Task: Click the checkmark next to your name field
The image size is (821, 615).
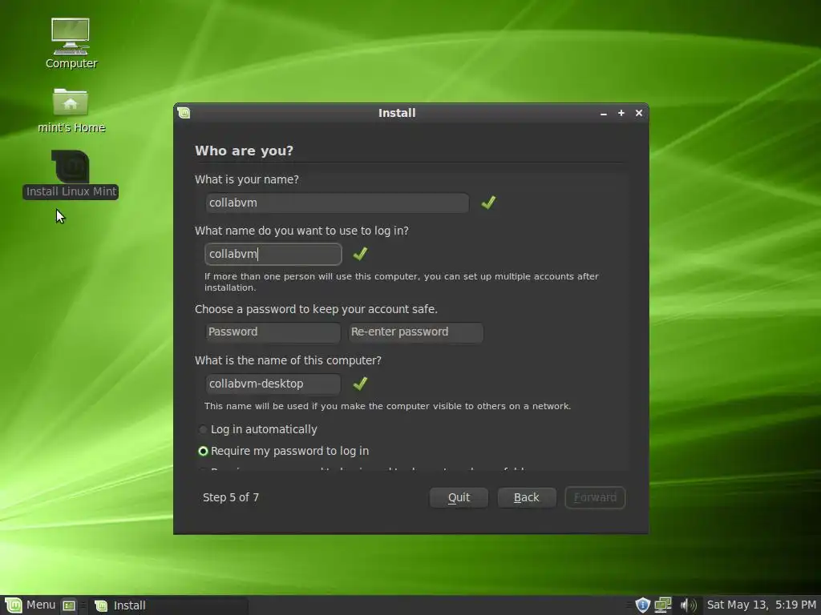Action: coord(488,203)
